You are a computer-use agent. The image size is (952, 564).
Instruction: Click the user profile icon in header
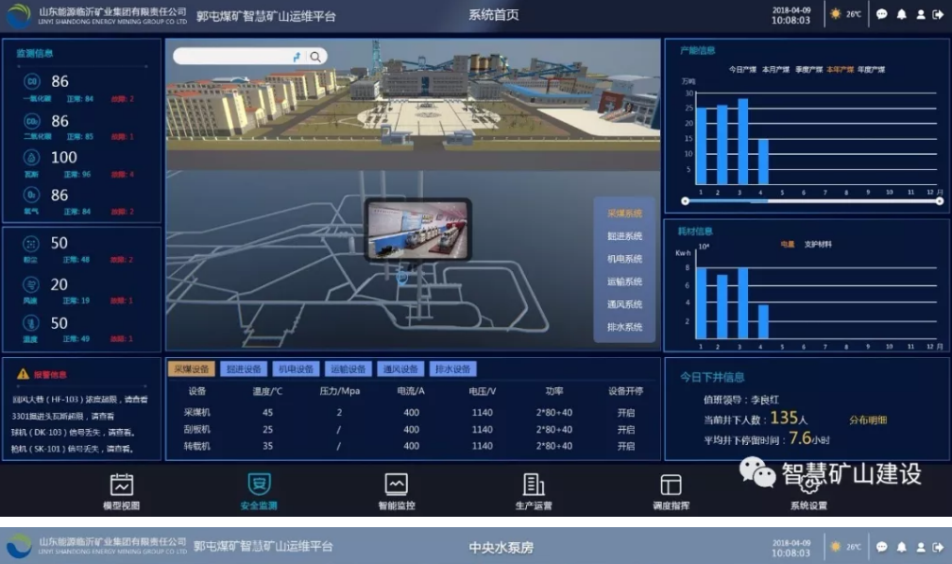921,15
